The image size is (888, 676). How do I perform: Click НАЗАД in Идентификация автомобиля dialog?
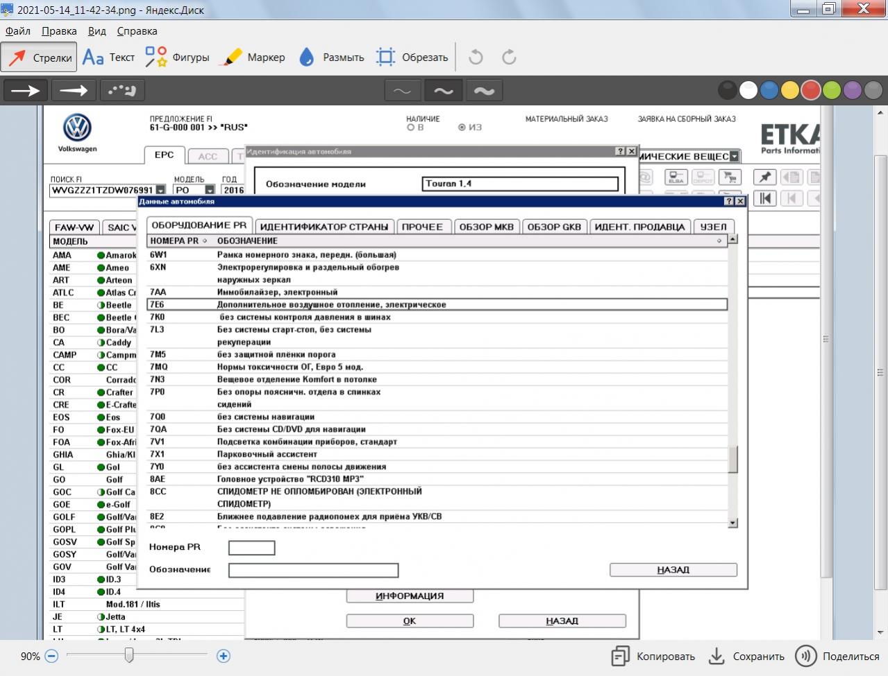coord(562,621)
